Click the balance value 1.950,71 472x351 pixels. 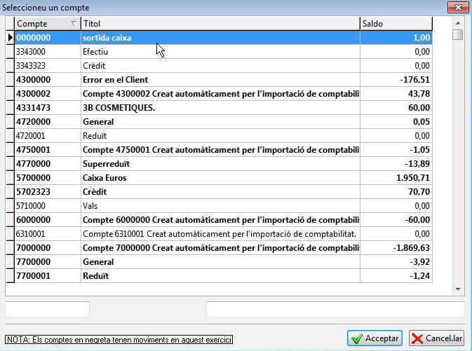[413, 178]
